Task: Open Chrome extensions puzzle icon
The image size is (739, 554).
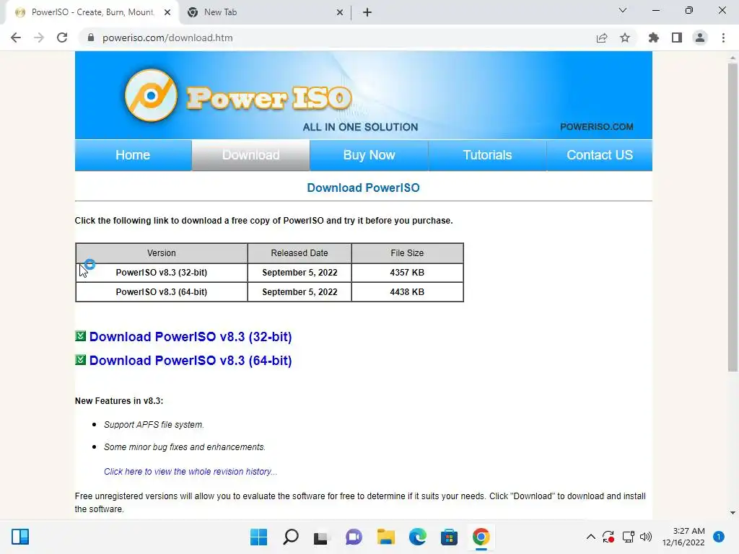Action: click(654, 38)
